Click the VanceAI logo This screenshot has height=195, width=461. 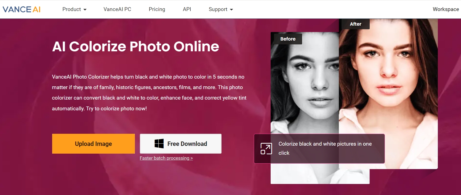pyautogui.click(x=22, y=9)
